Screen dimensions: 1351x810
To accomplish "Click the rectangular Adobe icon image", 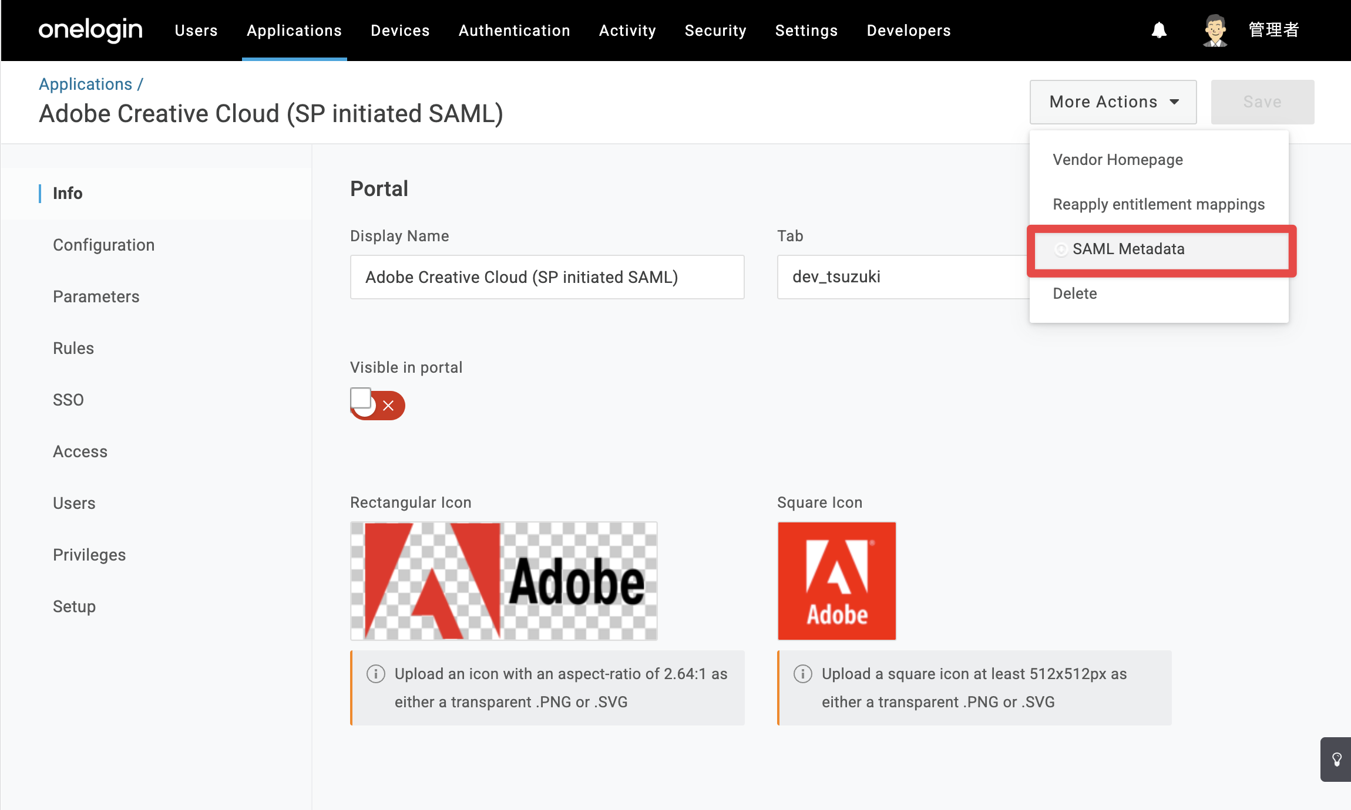I will pos(504,581).
